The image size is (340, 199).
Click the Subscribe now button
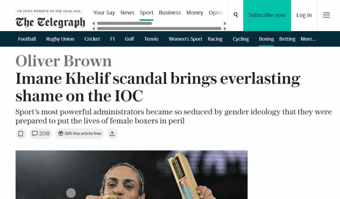(x=267, y=15)
